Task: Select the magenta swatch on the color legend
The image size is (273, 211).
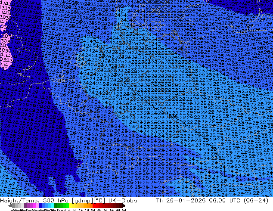Action: (x=34, y=205)
